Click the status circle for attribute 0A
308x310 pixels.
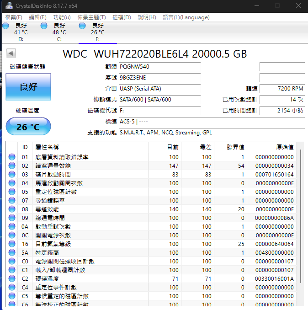tap(12, 226)
